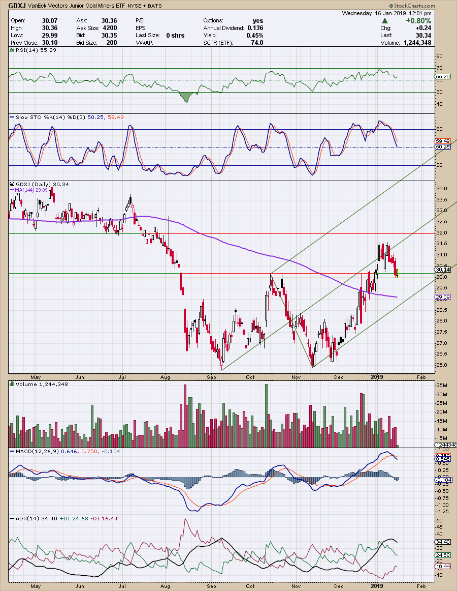Click the Oct label under the price chart
The width and height of the screenshot is (457, 591).
pos(250,377)
